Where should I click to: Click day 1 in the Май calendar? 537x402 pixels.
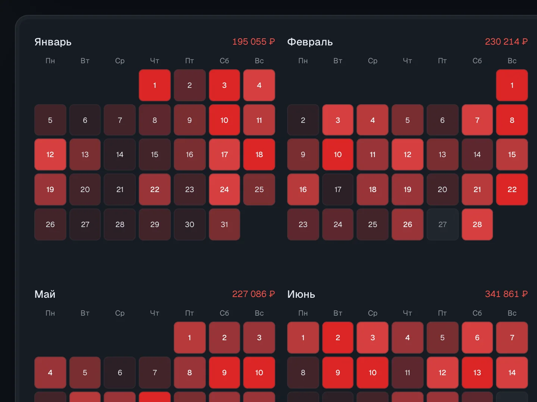pos(189,338)
